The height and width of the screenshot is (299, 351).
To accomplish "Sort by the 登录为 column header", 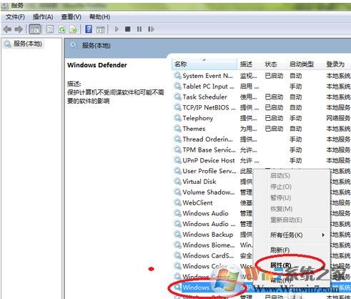I will tap(337, 64).
